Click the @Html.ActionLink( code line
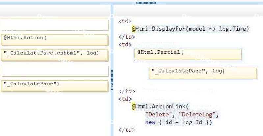The image size is (263, 136). [160, 106]
